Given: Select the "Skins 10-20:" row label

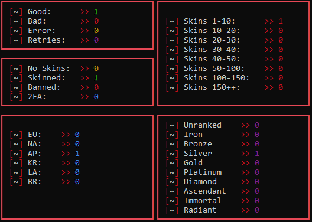Looking at the screenshot, I should coord(212,31).
